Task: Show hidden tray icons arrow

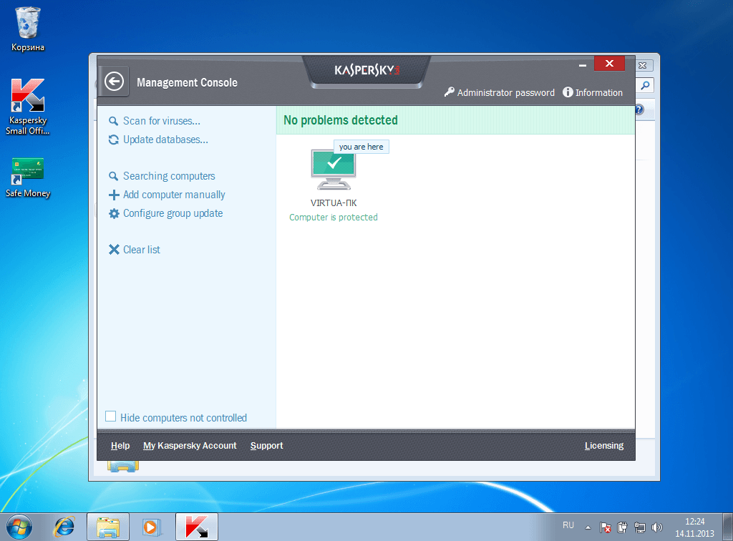Action: [588, 527]
